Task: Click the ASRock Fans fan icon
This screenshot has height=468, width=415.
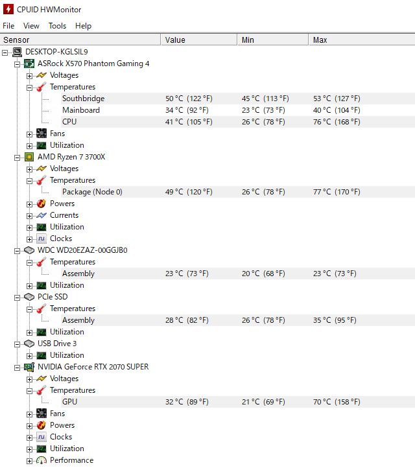Action: (x=41, y=134)
